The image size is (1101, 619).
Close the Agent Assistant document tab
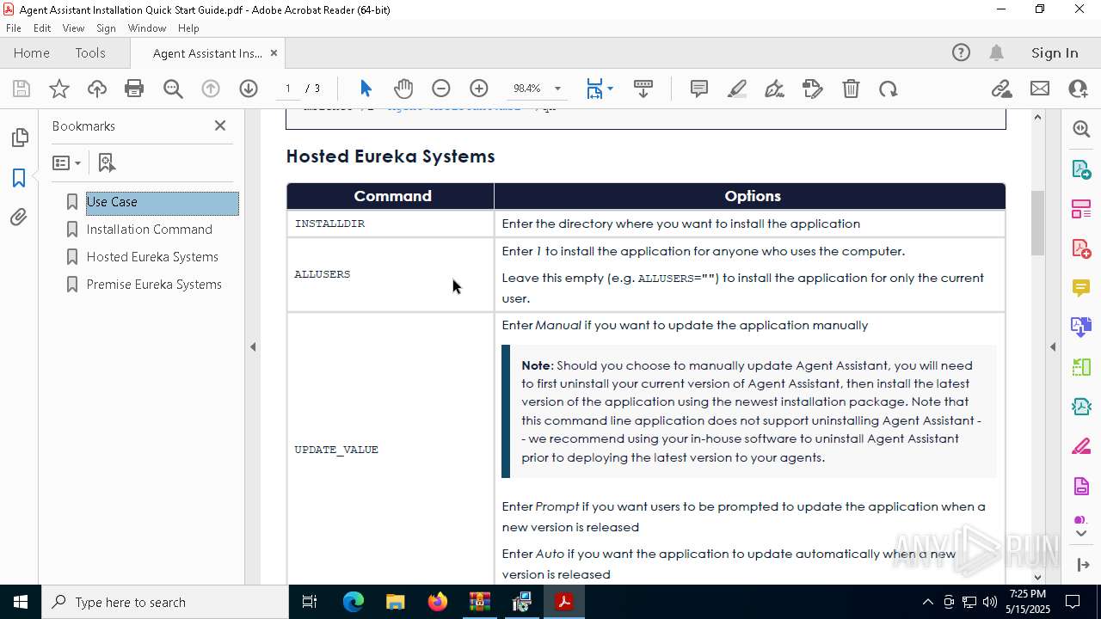pyautogui.click(x=274, y=52)
